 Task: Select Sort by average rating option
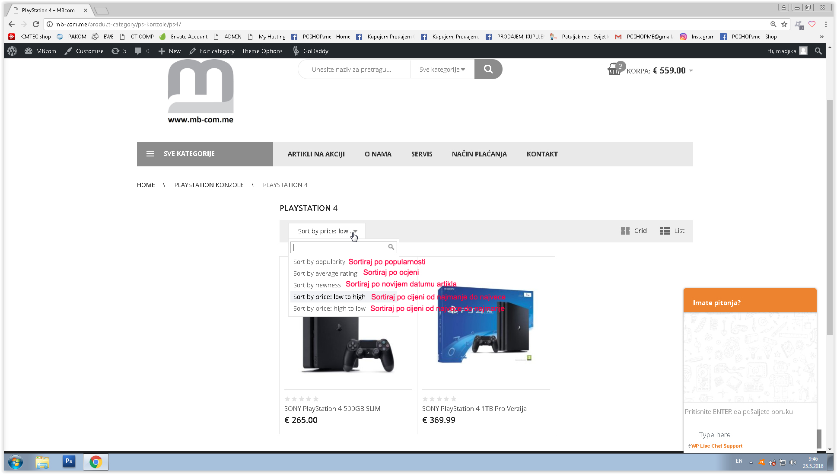(325, 274)
